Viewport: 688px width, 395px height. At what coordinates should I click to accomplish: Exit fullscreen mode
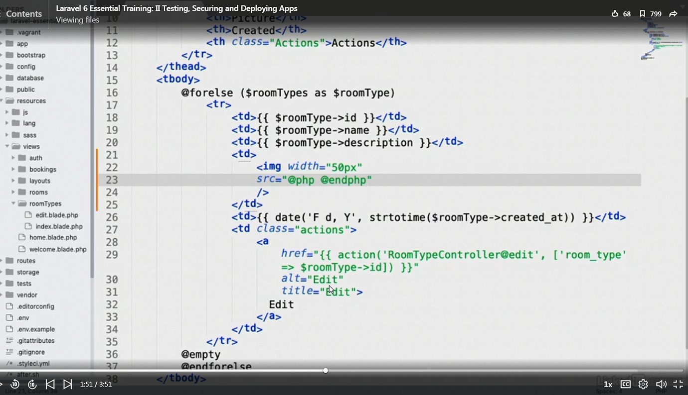[x=678, y=384]
